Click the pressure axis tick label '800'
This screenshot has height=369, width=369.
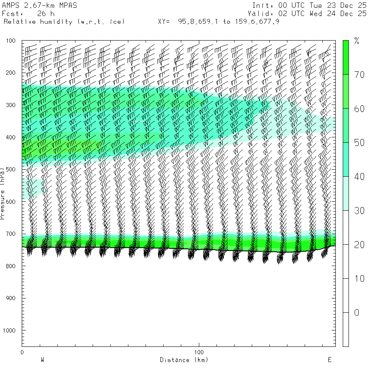11,266
